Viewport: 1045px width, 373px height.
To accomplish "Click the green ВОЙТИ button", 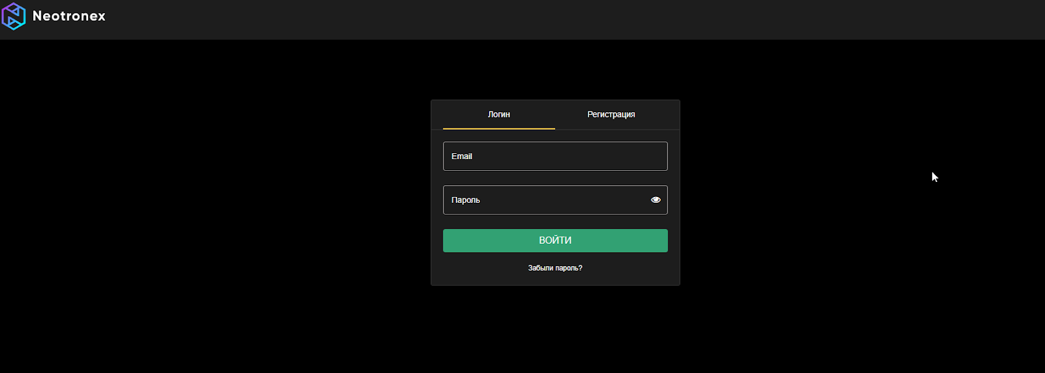I will (555, 241).
